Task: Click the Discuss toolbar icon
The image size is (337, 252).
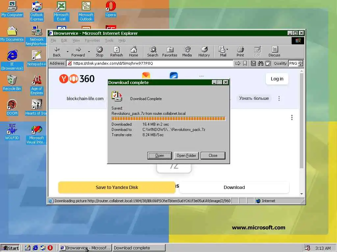Action: pyautogui.click(x=274, y=52)
